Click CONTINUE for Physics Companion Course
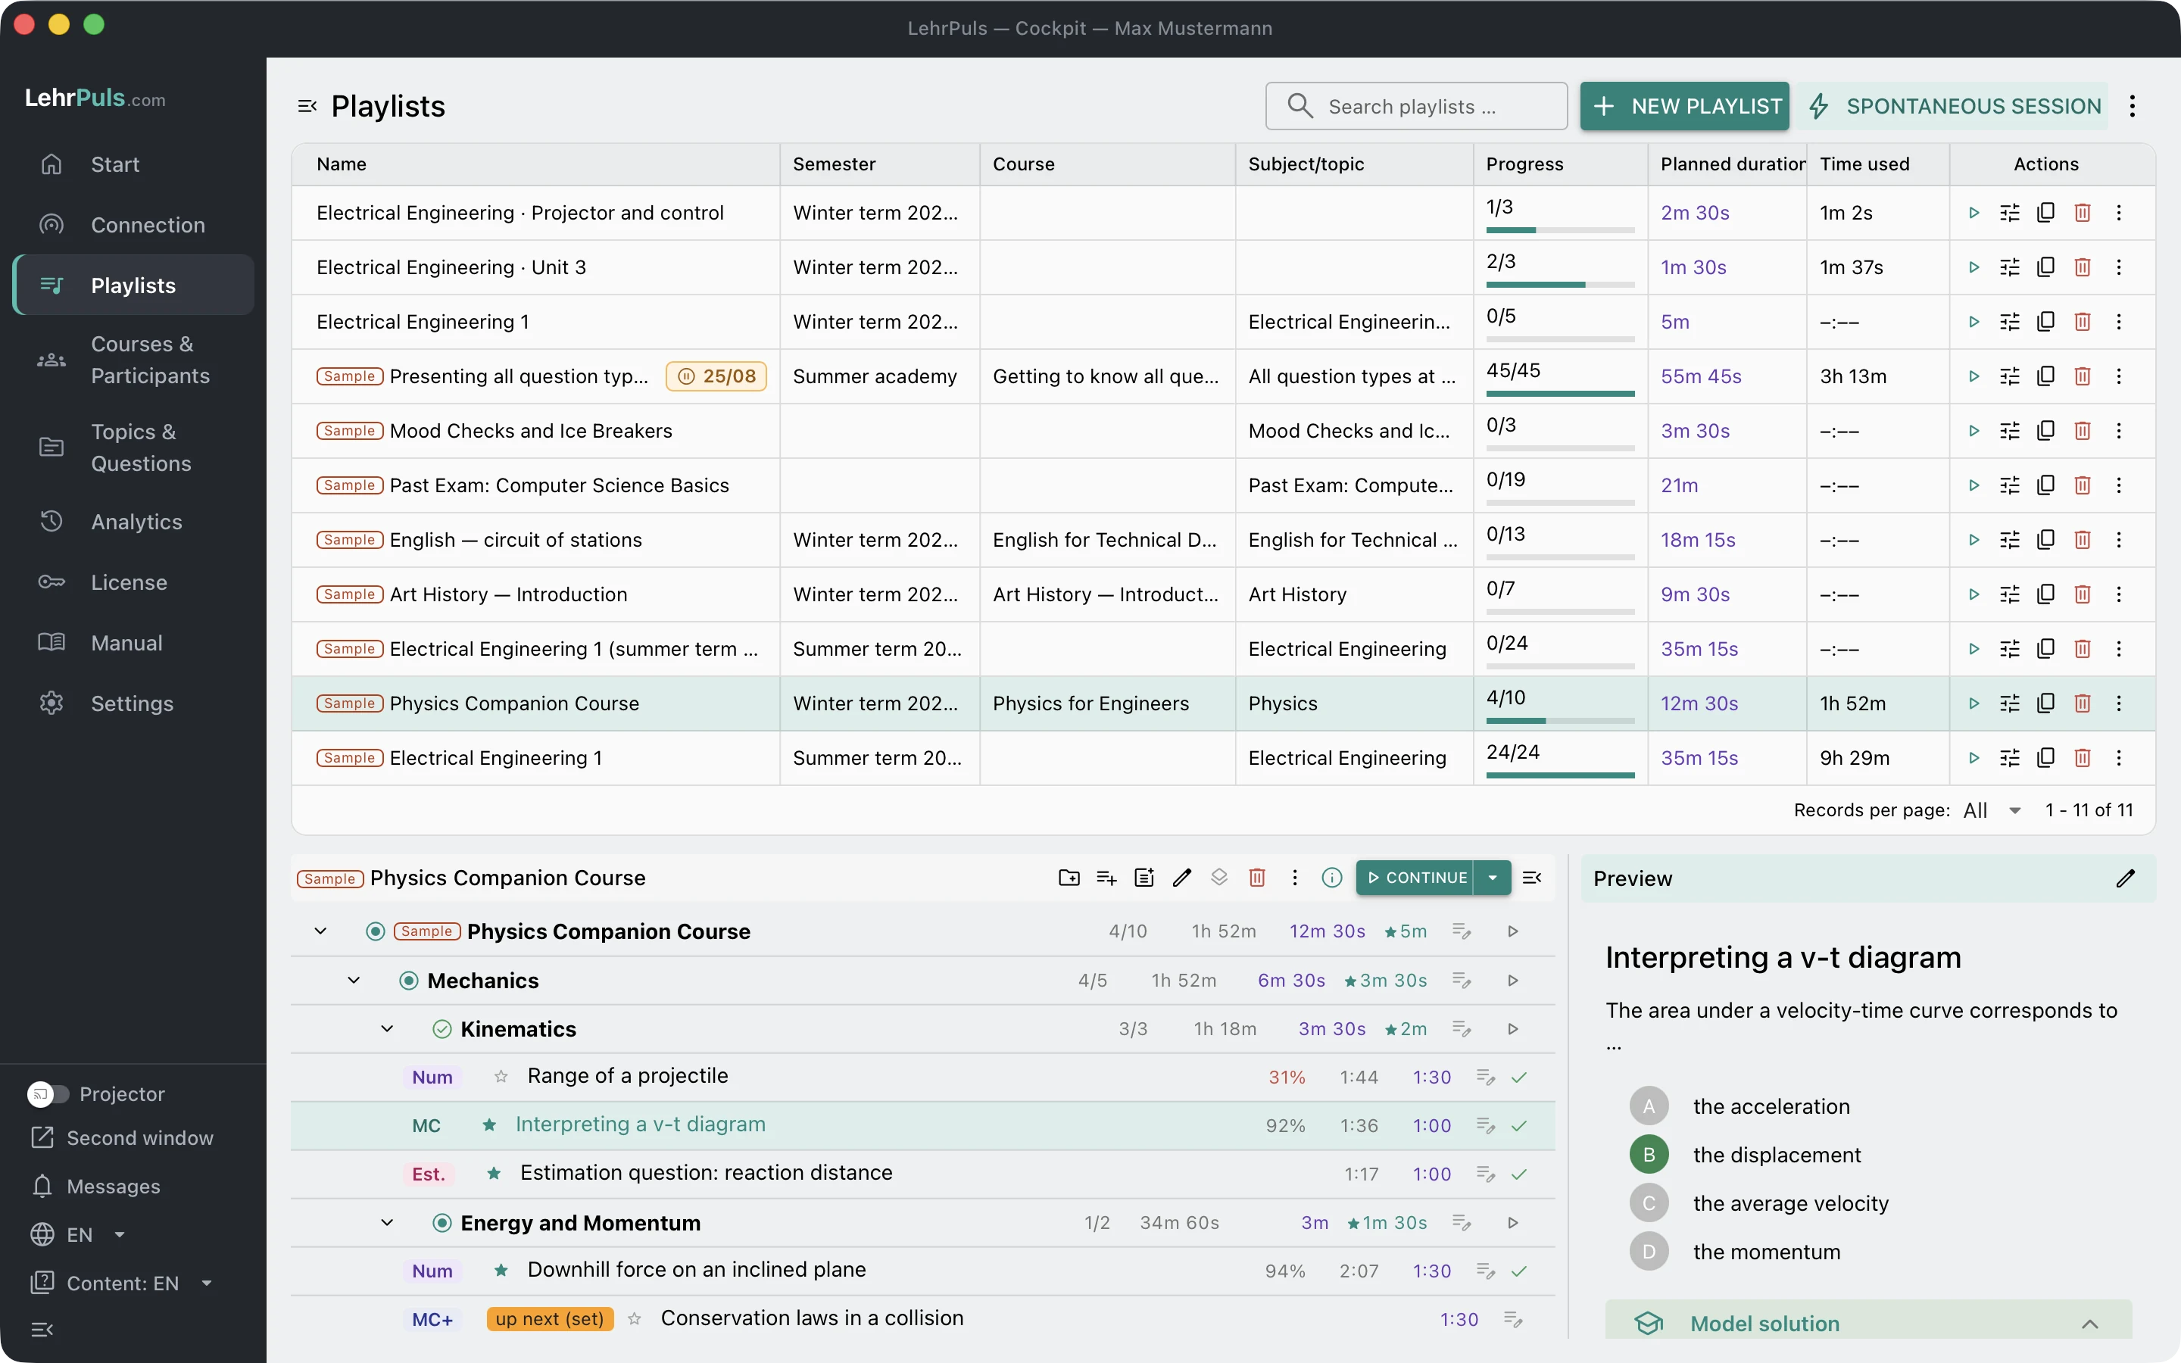 1416,877
